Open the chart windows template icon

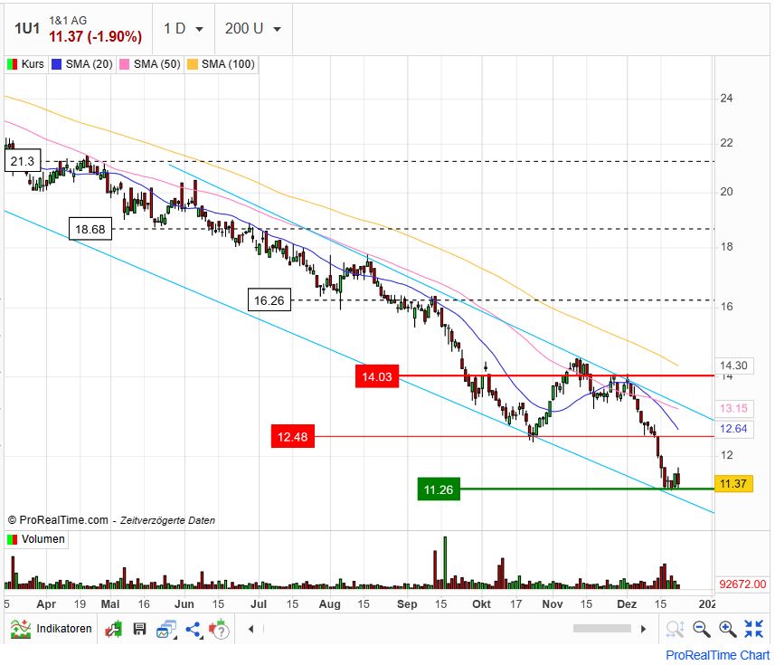click(166, 630)
